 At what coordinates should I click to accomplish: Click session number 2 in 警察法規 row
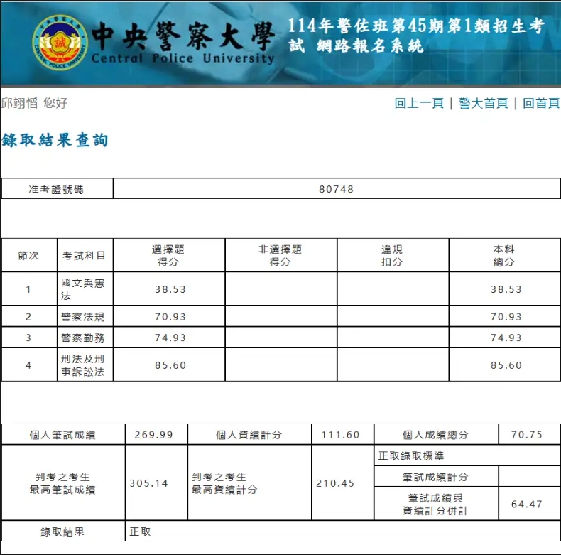tap(28, 317)
